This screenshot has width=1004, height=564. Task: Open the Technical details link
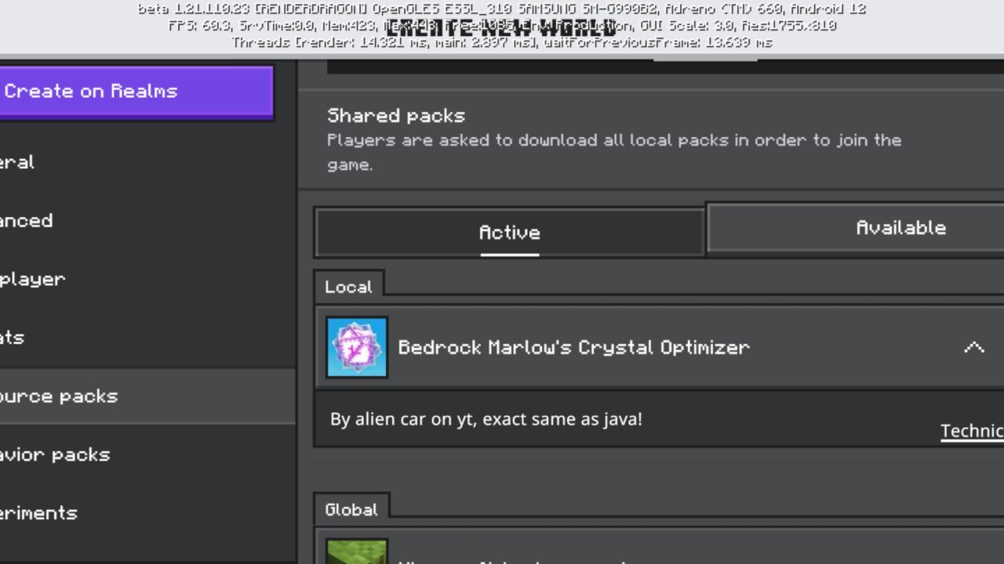[972, 431]
